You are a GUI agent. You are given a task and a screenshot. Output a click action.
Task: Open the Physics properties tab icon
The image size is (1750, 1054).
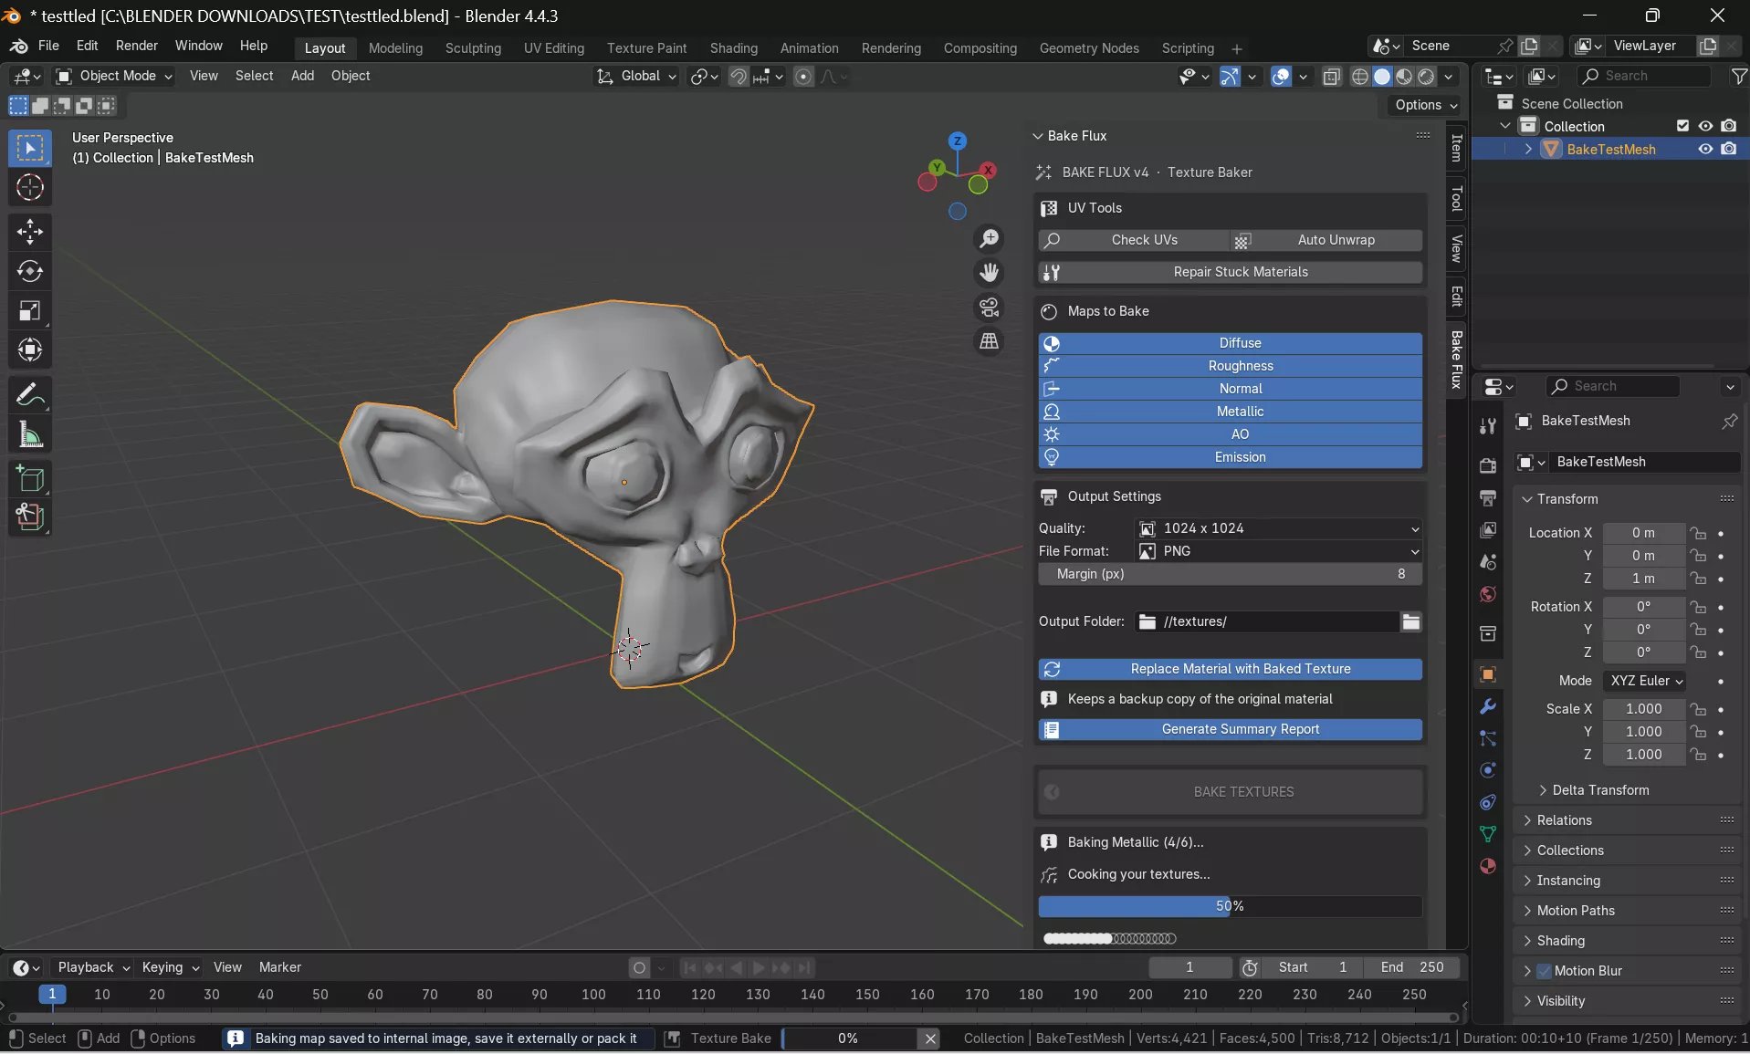click(x=1488, y=770)
